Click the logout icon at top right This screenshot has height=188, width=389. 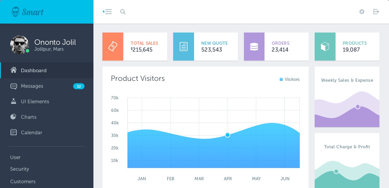[376, 12]
